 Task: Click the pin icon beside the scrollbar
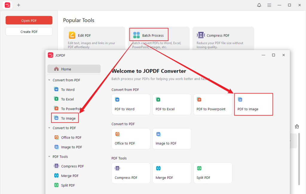297,126
